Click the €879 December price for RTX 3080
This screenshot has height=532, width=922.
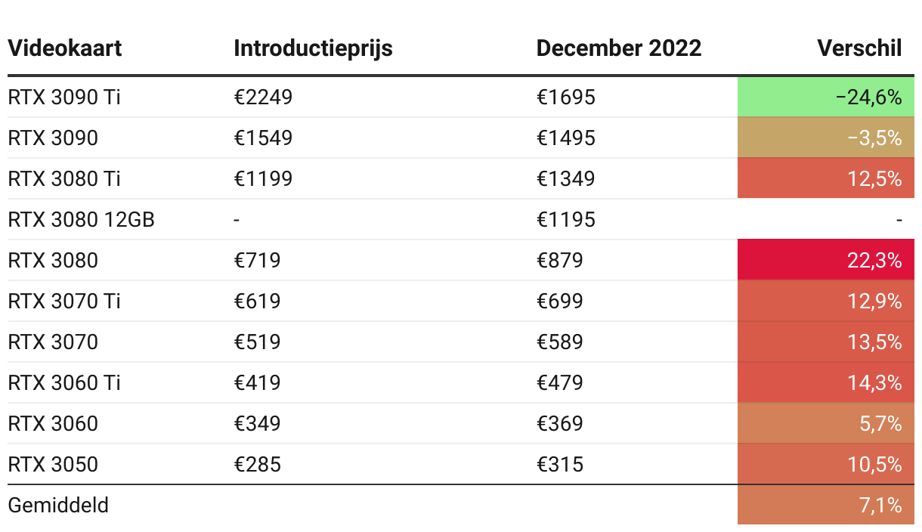click(x=560, y=260)
